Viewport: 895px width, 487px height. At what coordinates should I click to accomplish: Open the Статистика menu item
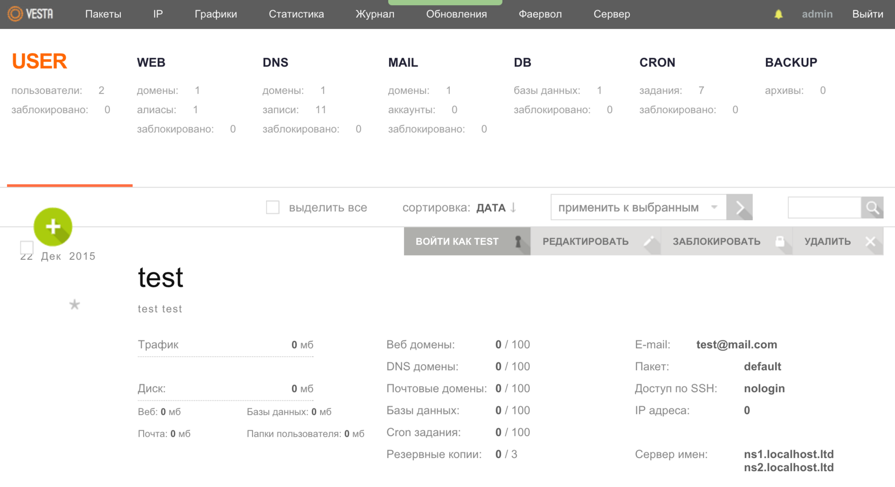pos(296,14)
